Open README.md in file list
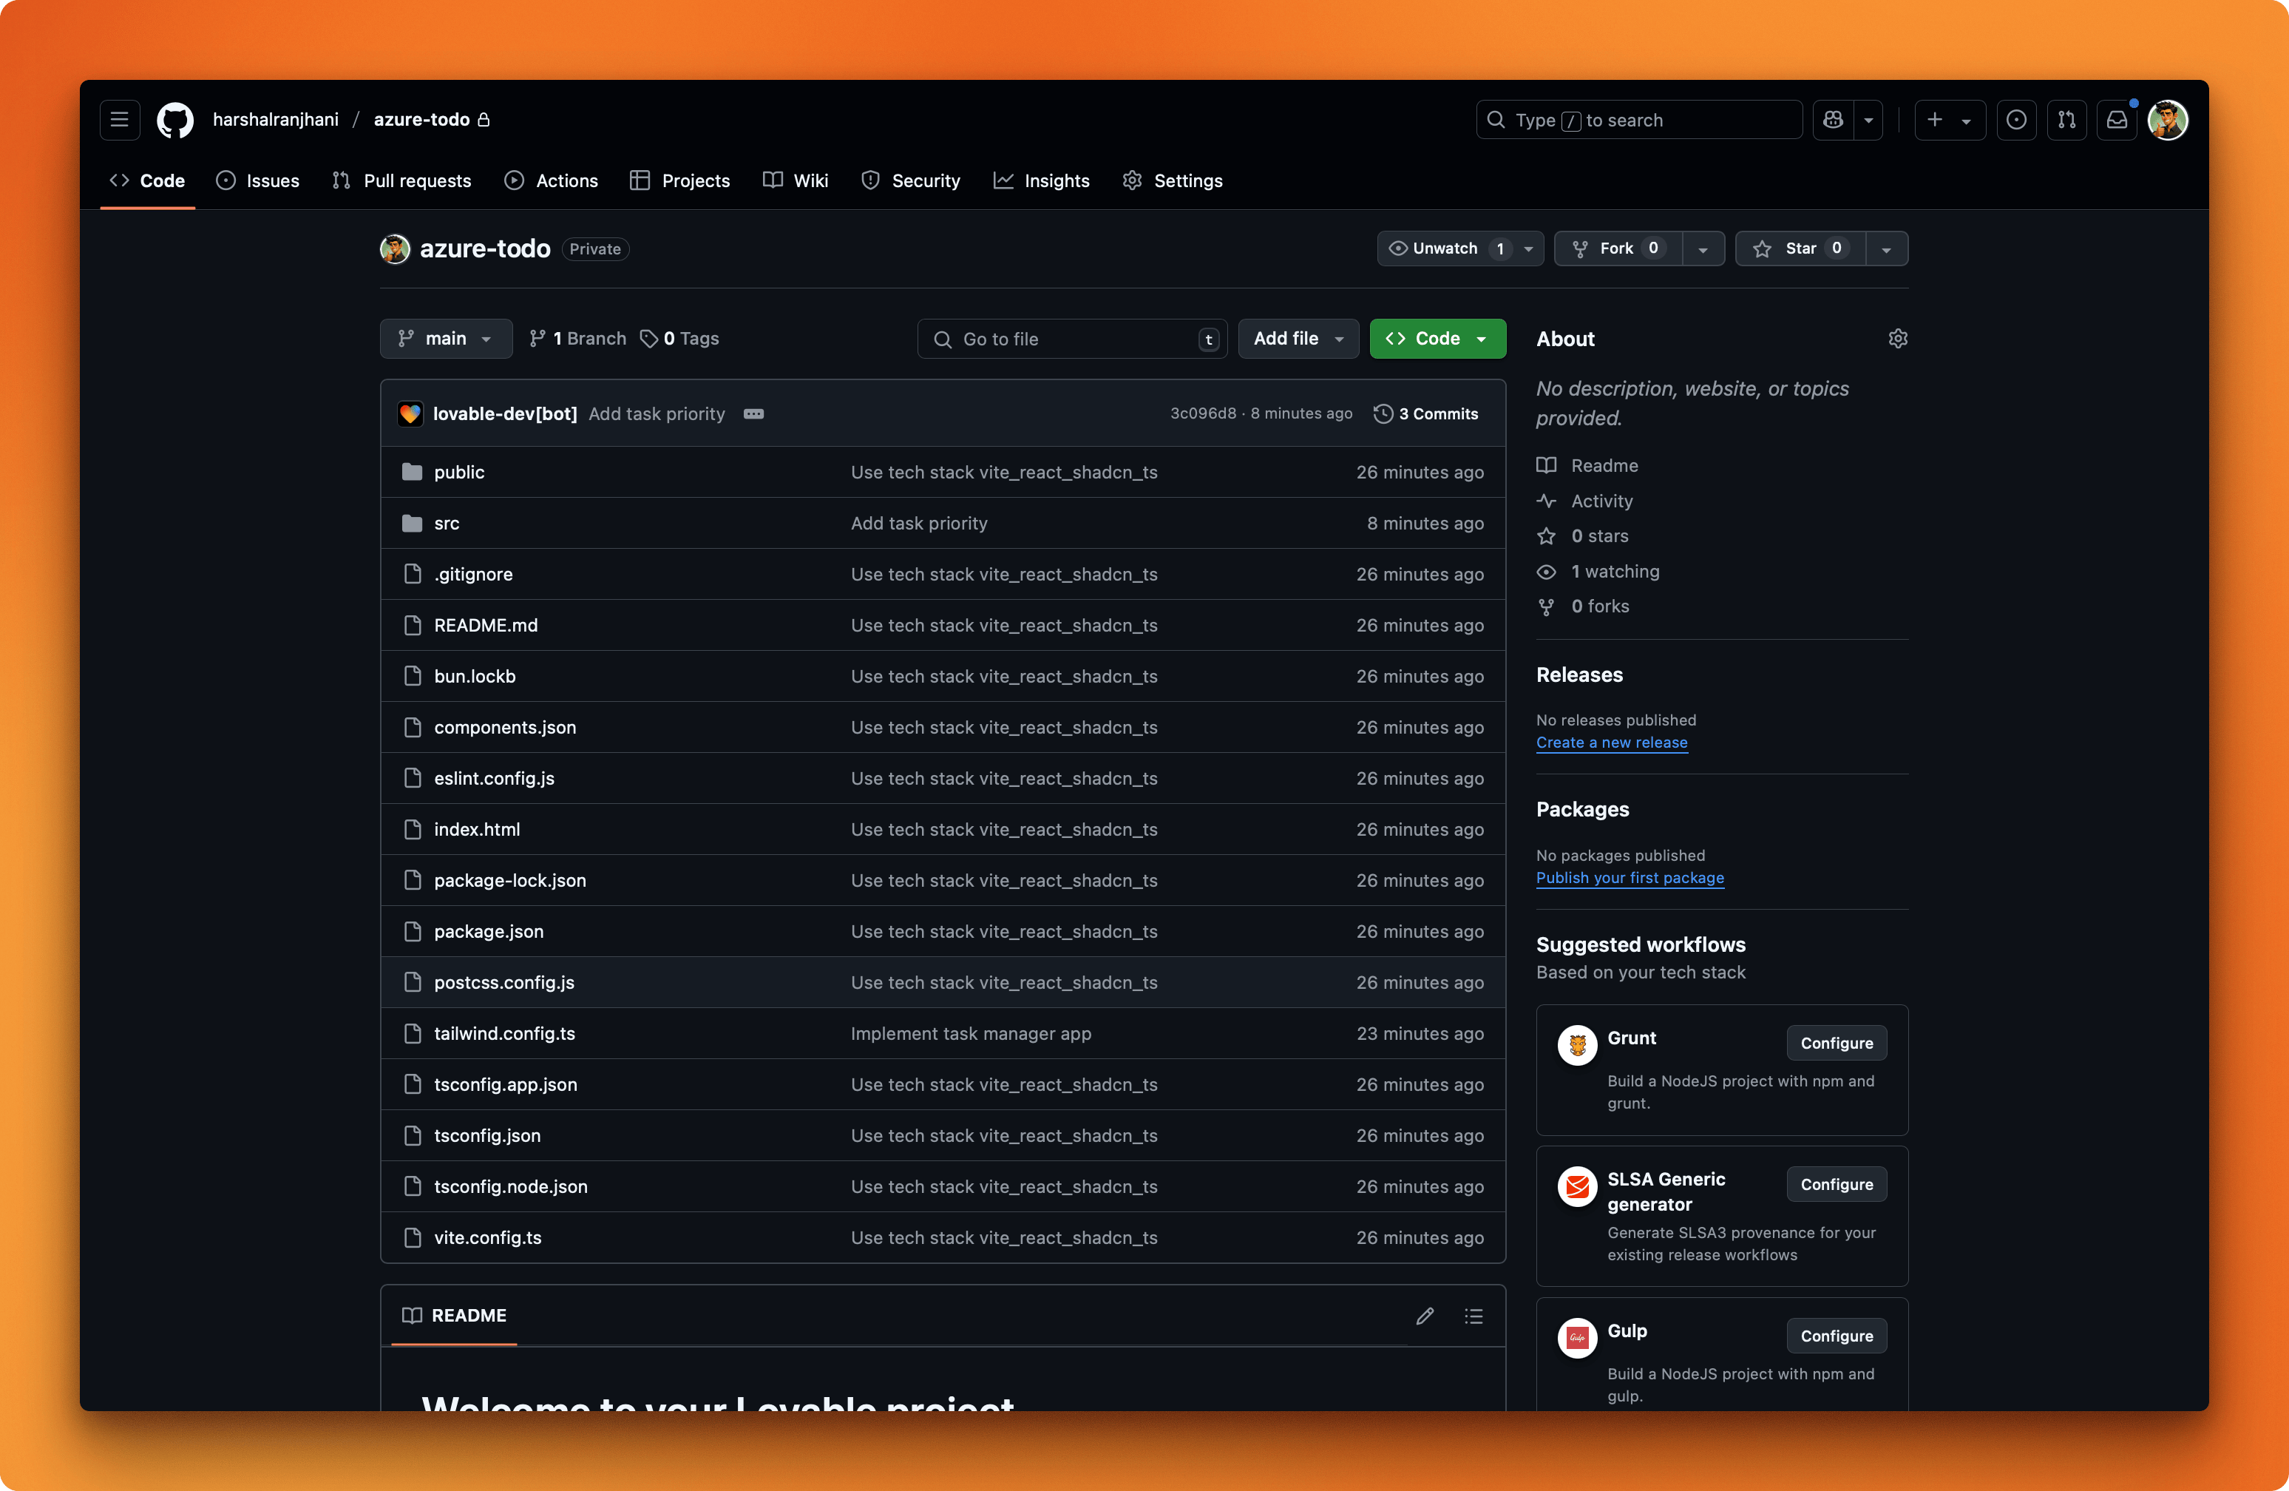This screenshot has width=2289, height=1491. pyautogui.click(x=486, y=626)
